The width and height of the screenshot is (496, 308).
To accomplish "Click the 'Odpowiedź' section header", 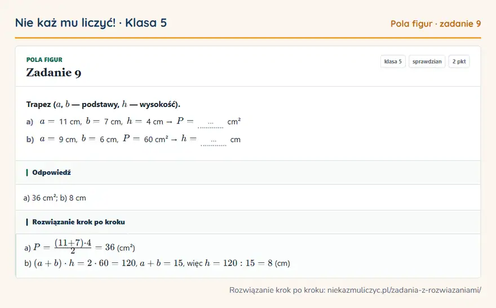I will tap(51, 172).
